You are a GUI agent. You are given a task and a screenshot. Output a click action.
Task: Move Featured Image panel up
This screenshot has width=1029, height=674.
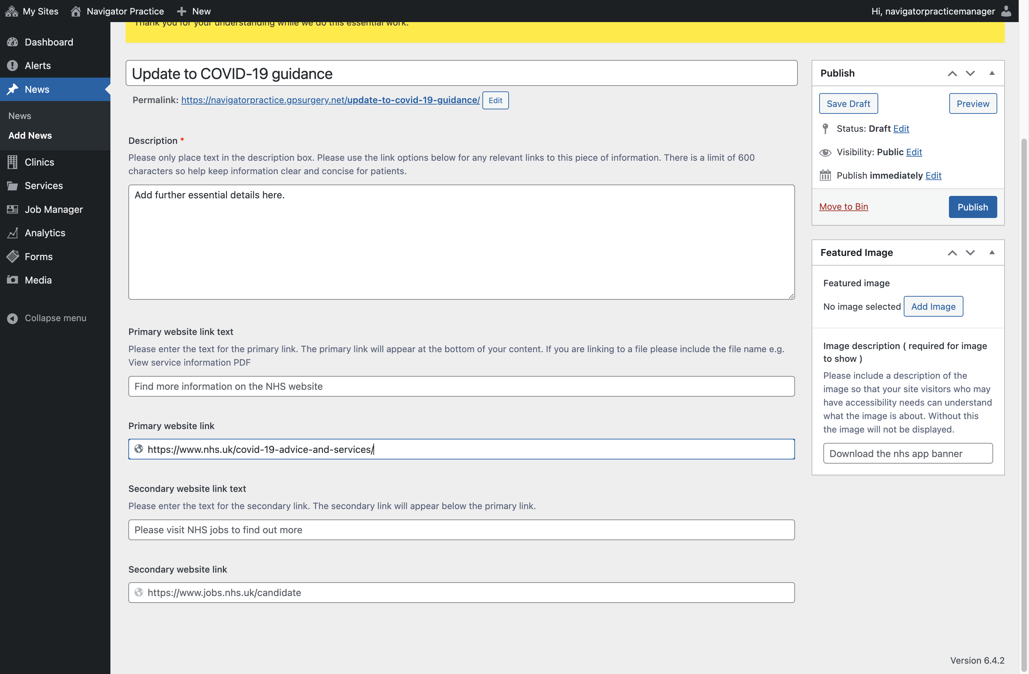coord(952,253)
